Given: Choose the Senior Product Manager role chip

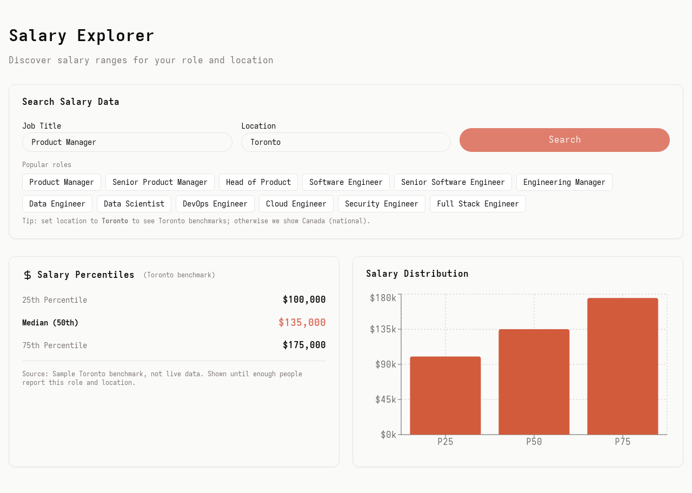Looking at the screenshot, I should tap(160, 182).
